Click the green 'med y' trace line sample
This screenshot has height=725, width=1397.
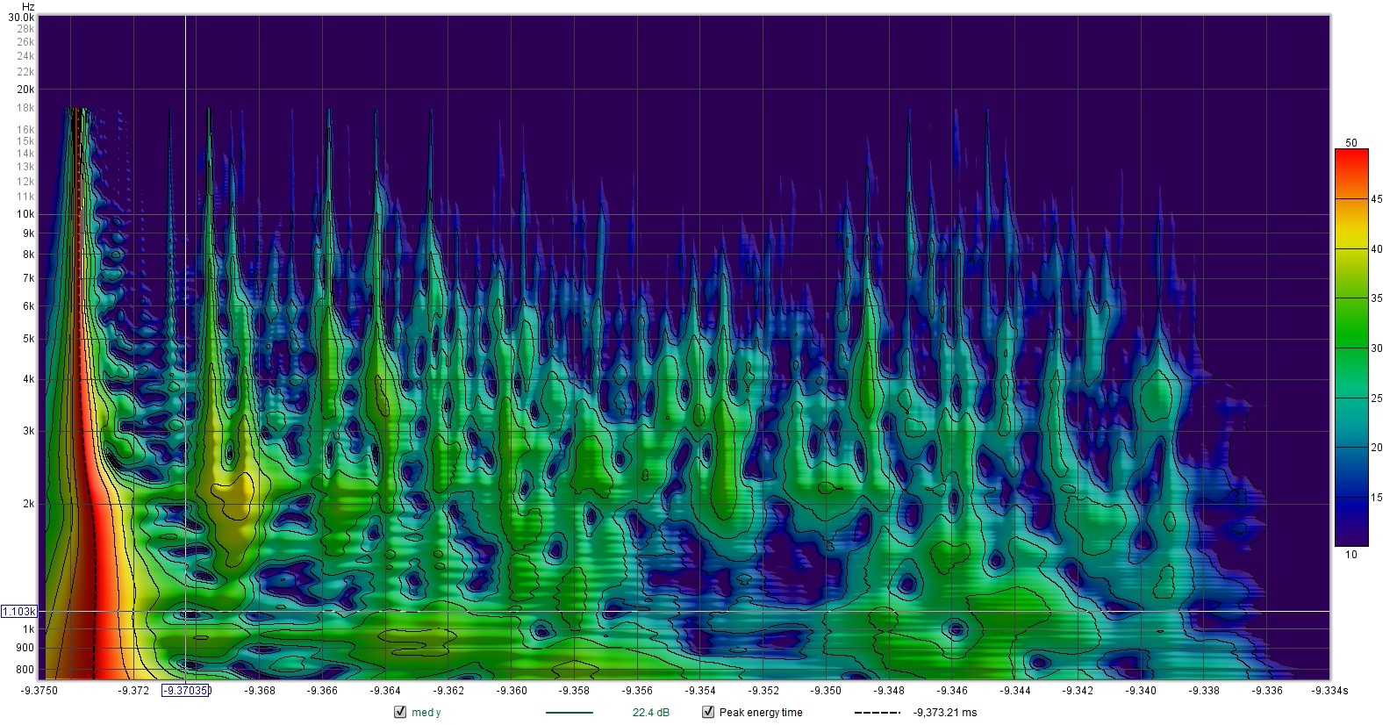pos(570,713)
